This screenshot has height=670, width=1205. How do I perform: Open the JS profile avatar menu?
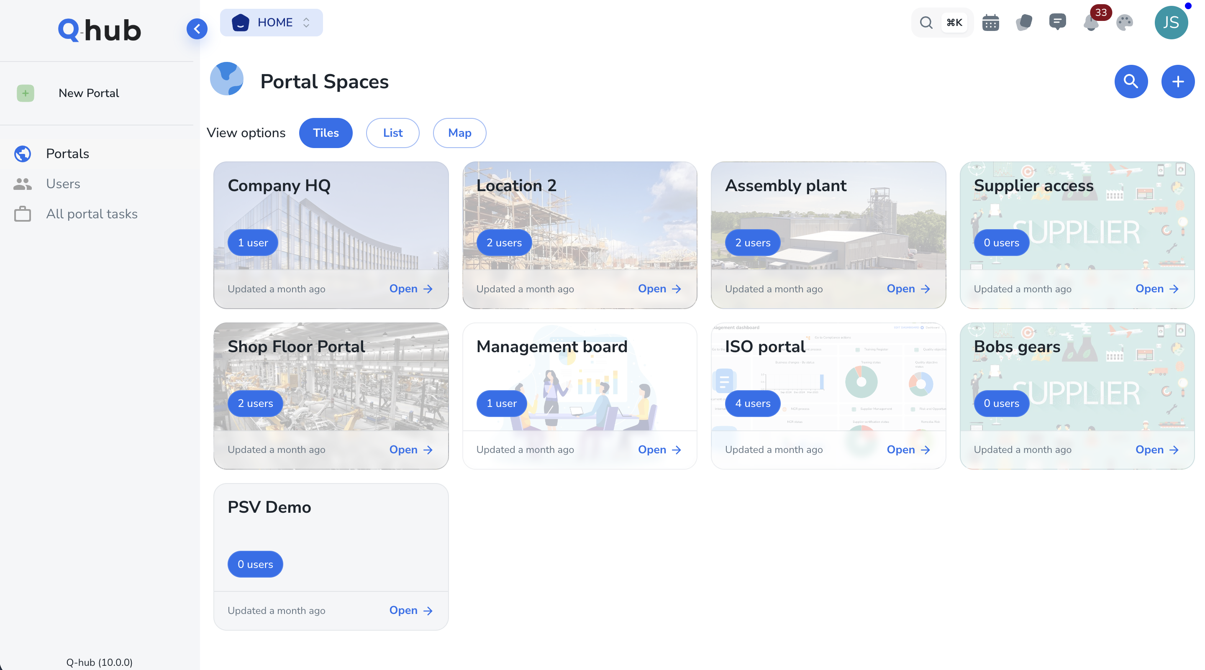pos(1172,22)
